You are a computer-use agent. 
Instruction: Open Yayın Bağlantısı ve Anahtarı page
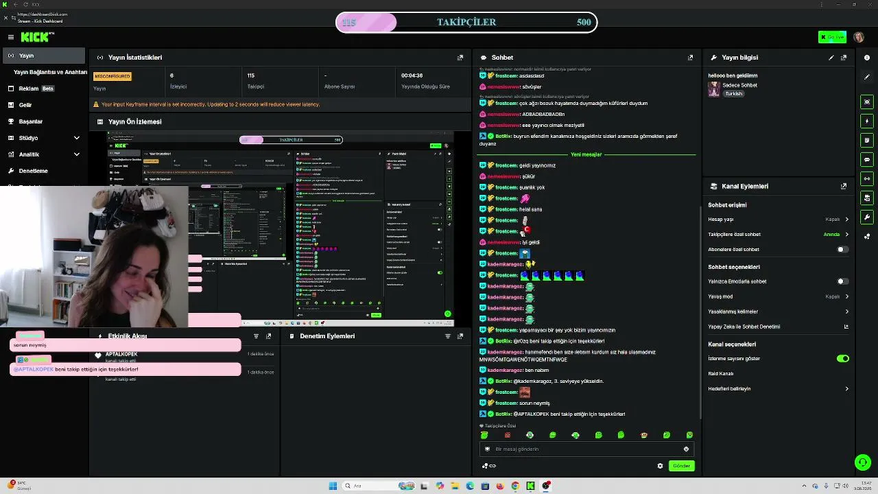[50, 72]
